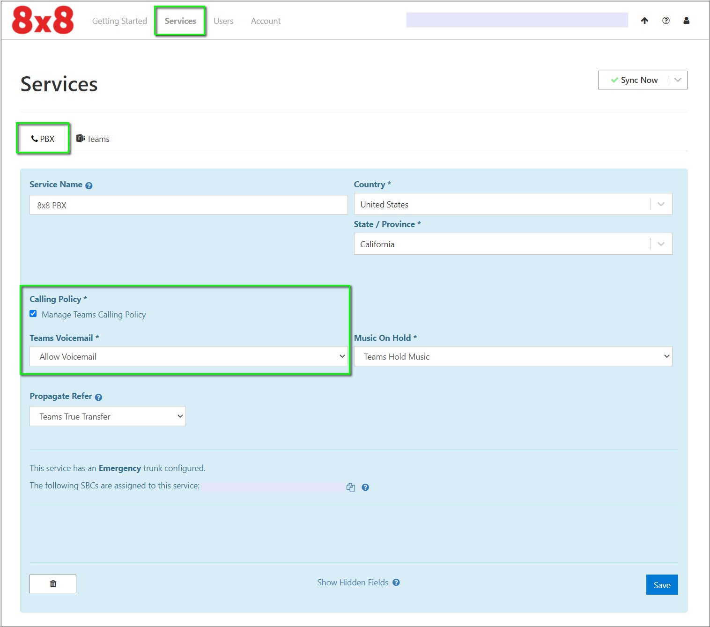The height and width of the screenshot is (627, 710).
Task: Click the help icon after the SBC list
Action: (365, 487)
